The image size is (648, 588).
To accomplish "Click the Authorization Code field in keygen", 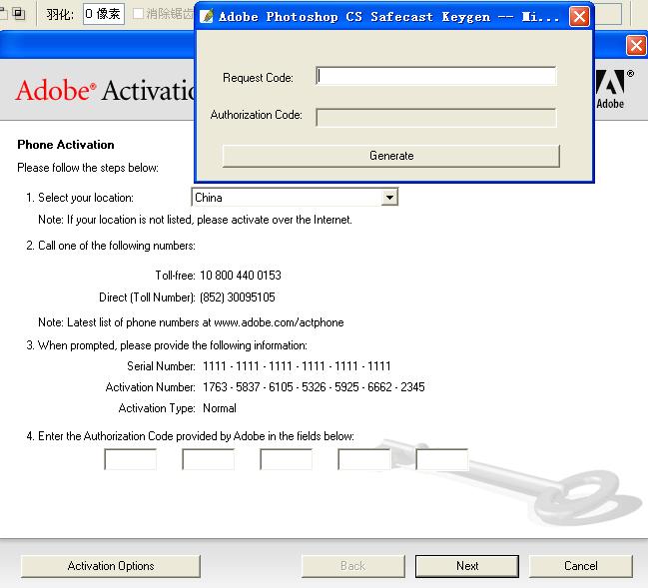I will [x=436, y=118].
